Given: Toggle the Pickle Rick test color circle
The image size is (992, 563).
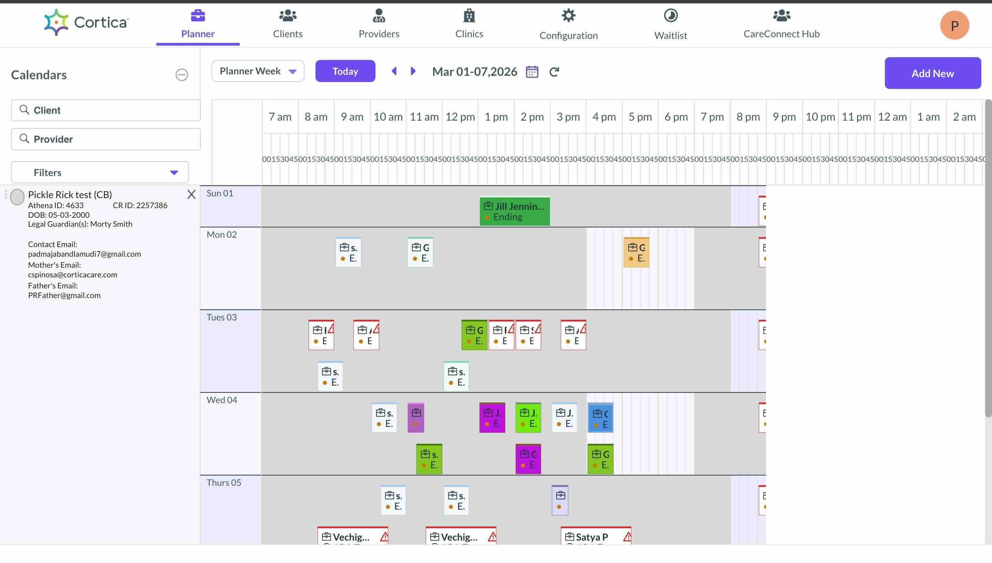Looking at the screenshot, I should click(17, 197).
